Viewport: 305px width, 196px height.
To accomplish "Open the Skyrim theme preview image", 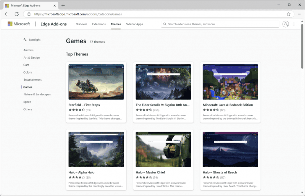I will click(163, 82).
